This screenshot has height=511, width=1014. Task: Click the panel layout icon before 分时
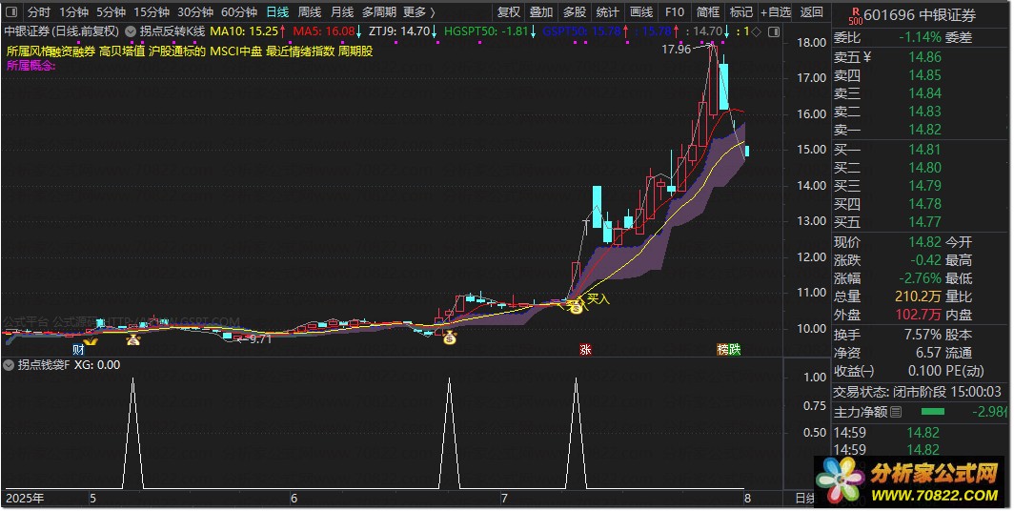click(x=11, y=12)
